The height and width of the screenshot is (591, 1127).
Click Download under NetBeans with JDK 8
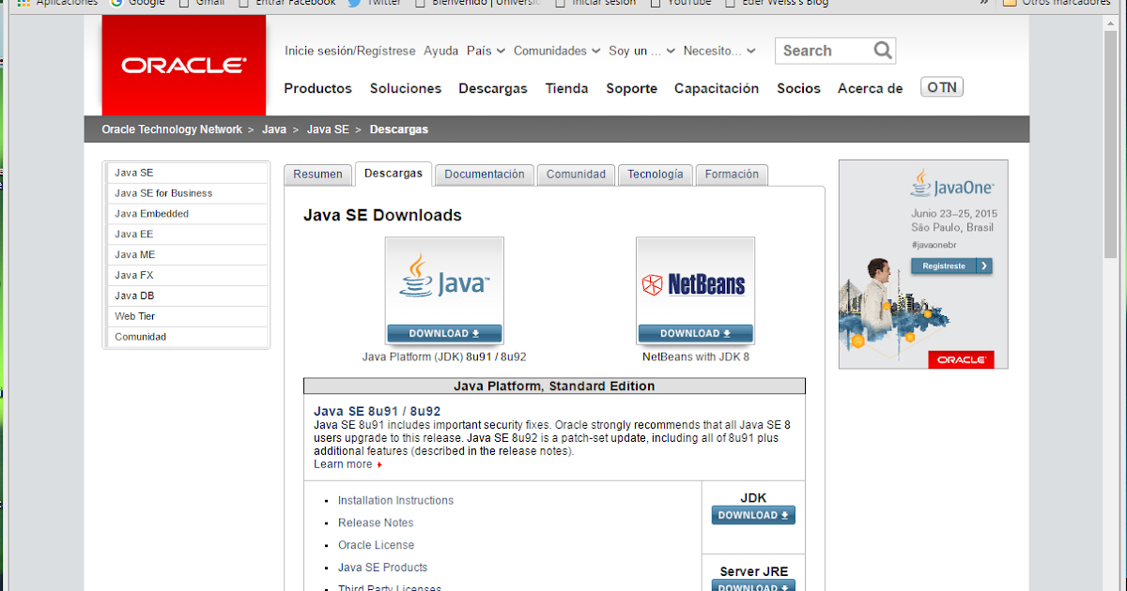pos(695,333)
